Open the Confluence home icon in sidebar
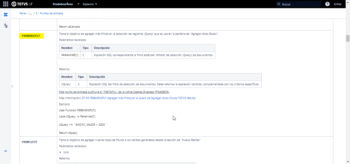The height and width of the screenshot is (164, 350). 5,15
